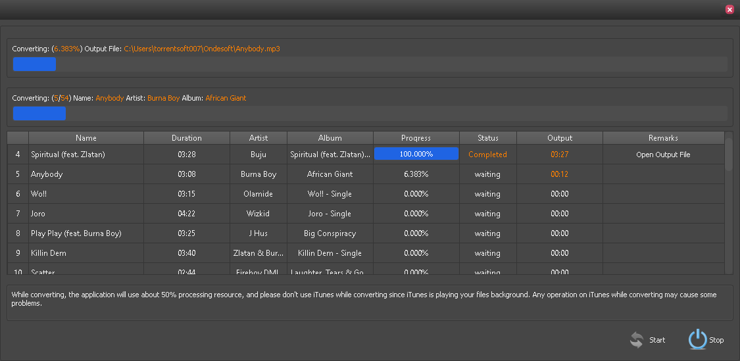Open Output File for Spiritual track
The width and height of the screenshot is (740, 361).
(x=662, y=155)
